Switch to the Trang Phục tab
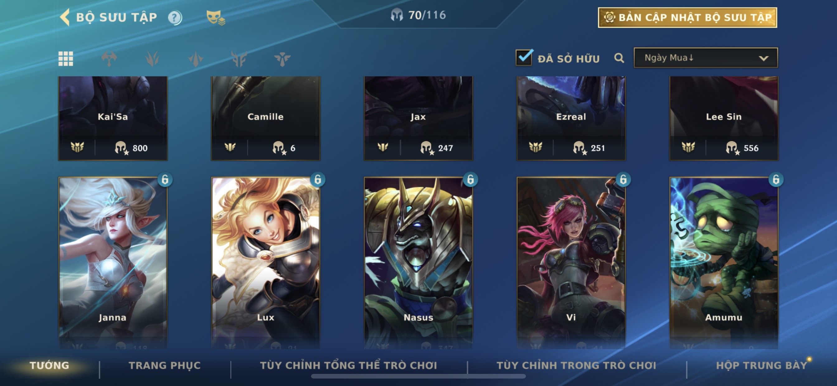 tap(165, 365)
